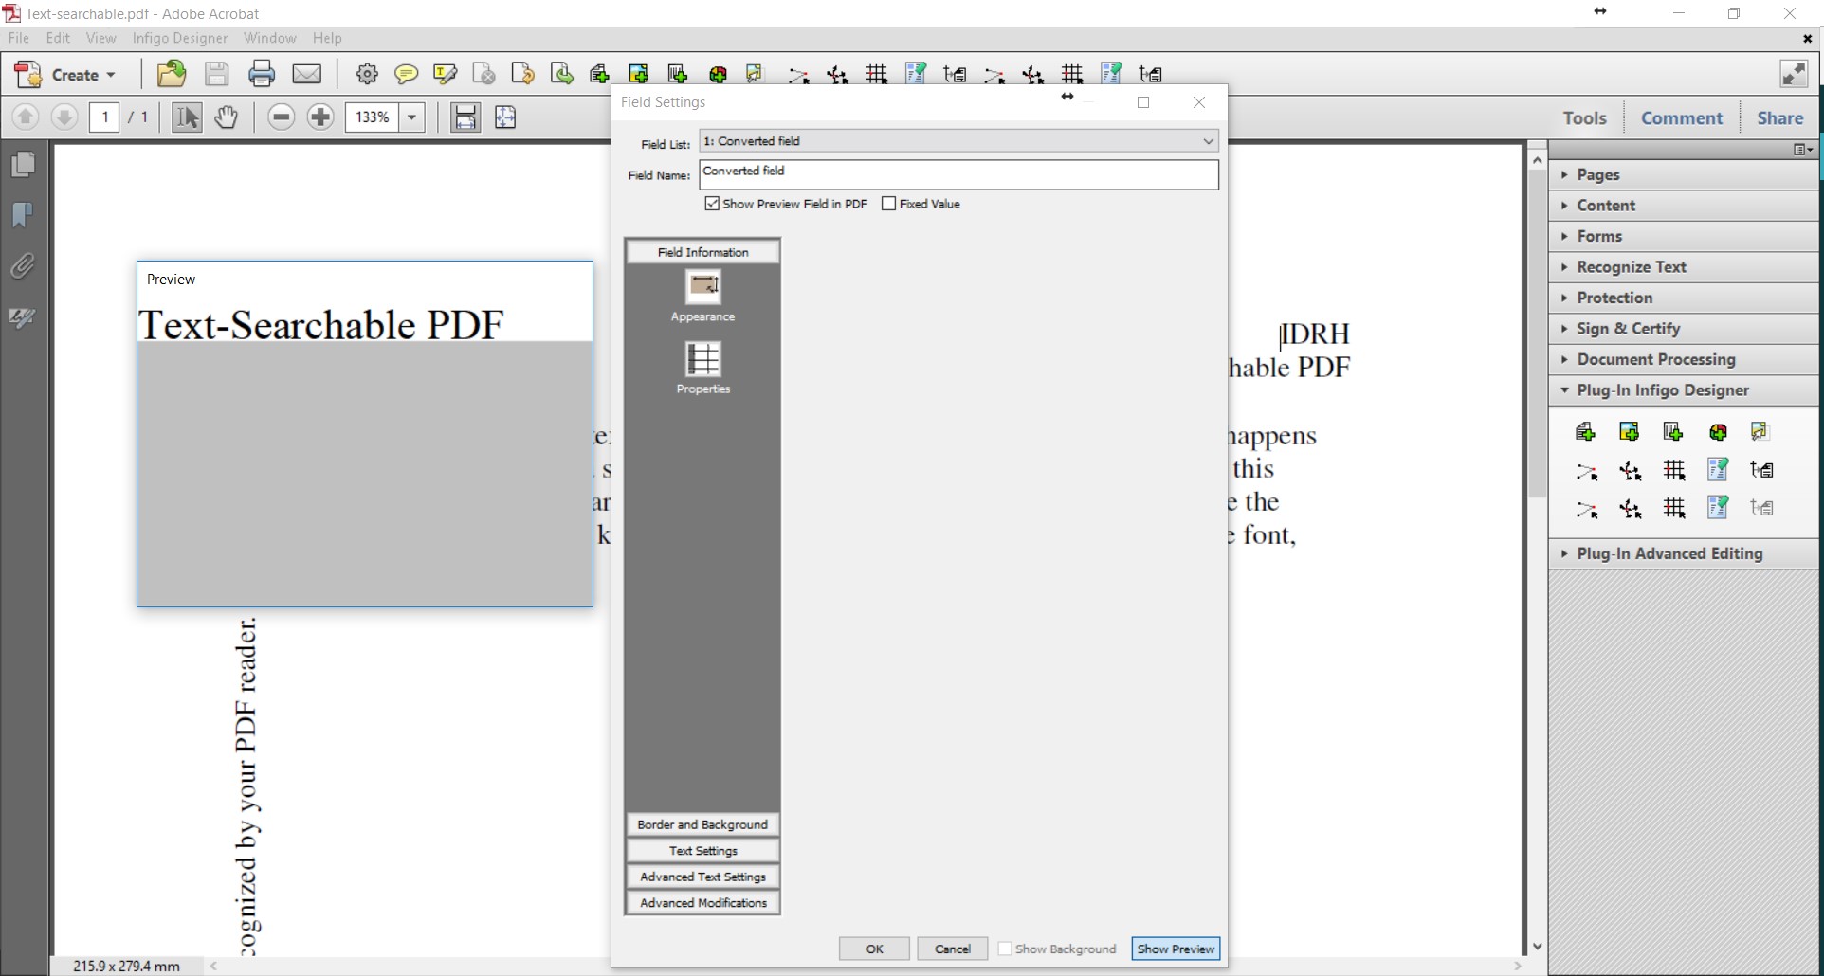Image resolution: width=1824 pixels, height=976 pixels.
Task: Click the Save disk icon
Action: [217, 74]
